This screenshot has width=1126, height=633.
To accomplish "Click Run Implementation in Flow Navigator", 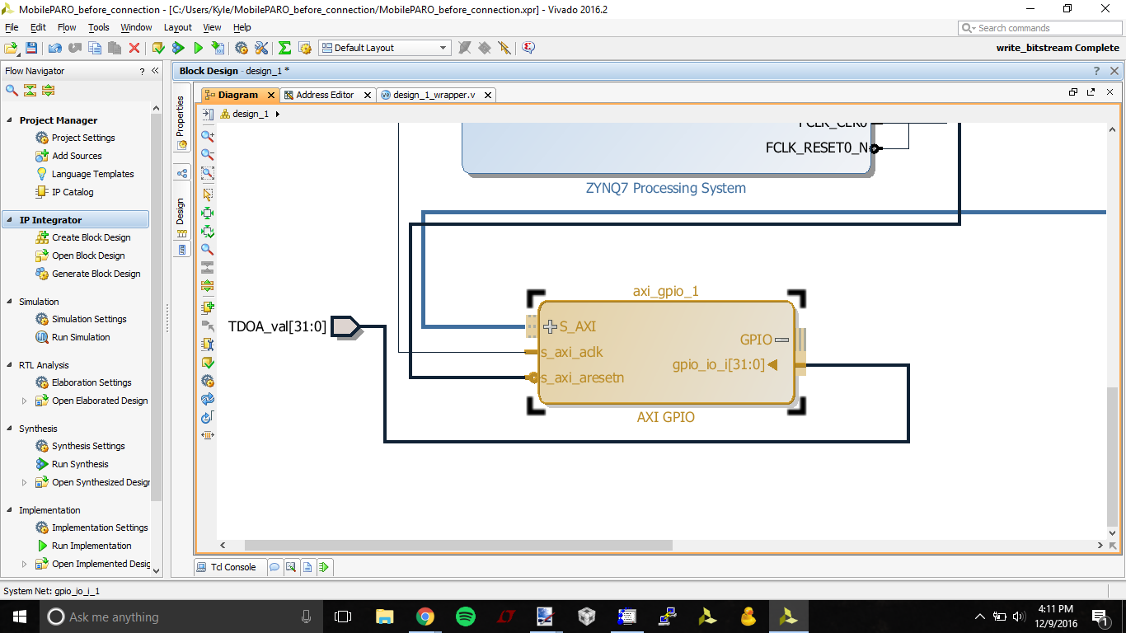I will click(x=91, y=546).
